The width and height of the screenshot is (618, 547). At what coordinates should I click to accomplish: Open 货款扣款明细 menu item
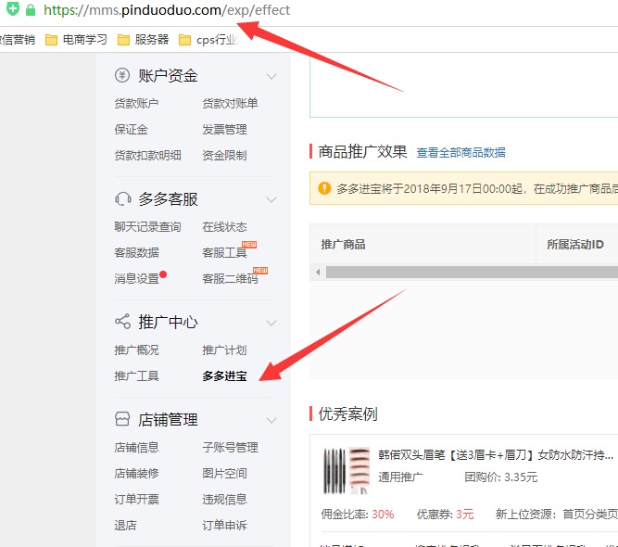(x=148, y=156)
